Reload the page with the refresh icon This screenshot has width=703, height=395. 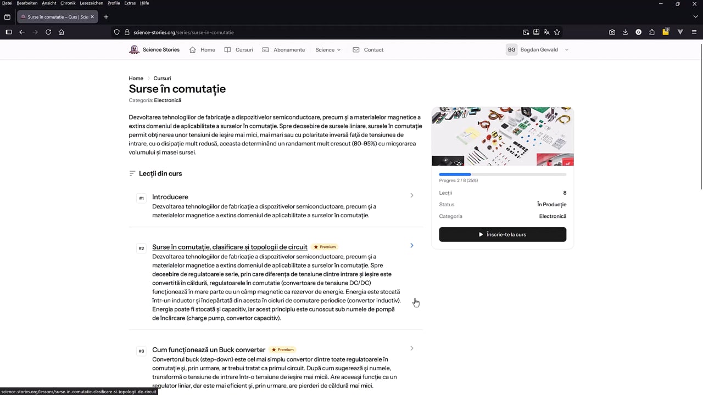pyautogui.click(x=48, y=32)
